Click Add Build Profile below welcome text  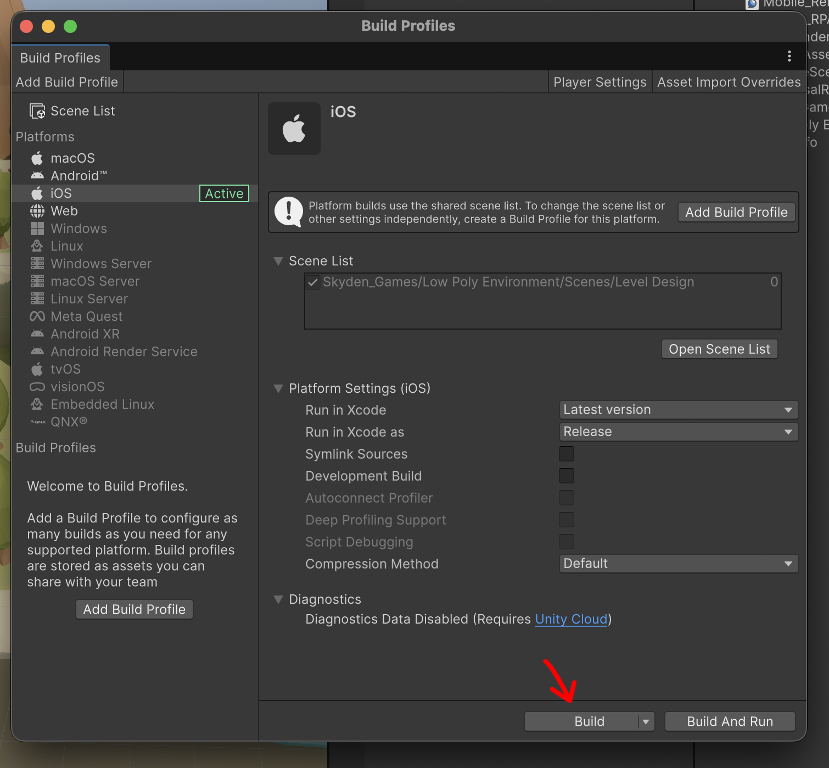[135, 609]
